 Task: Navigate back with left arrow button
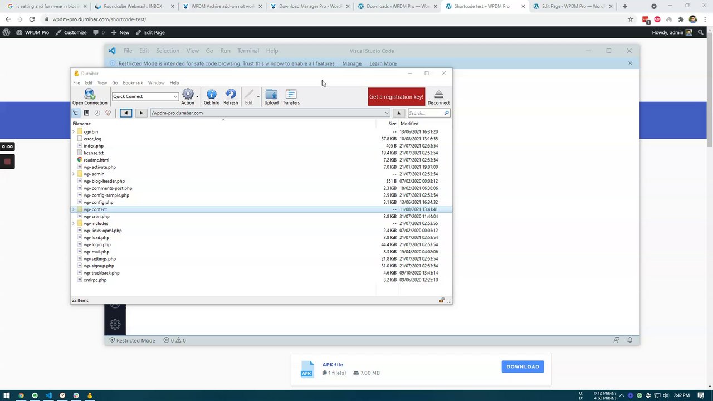coord(126,113)
